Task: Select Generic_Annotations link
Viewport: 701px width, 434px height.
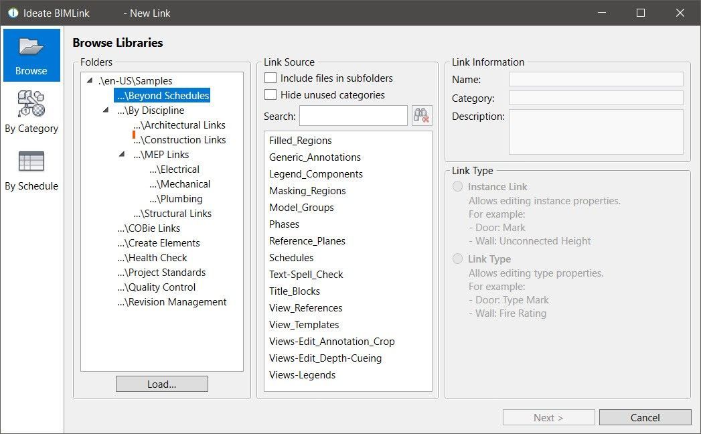Action: (315, 157)
